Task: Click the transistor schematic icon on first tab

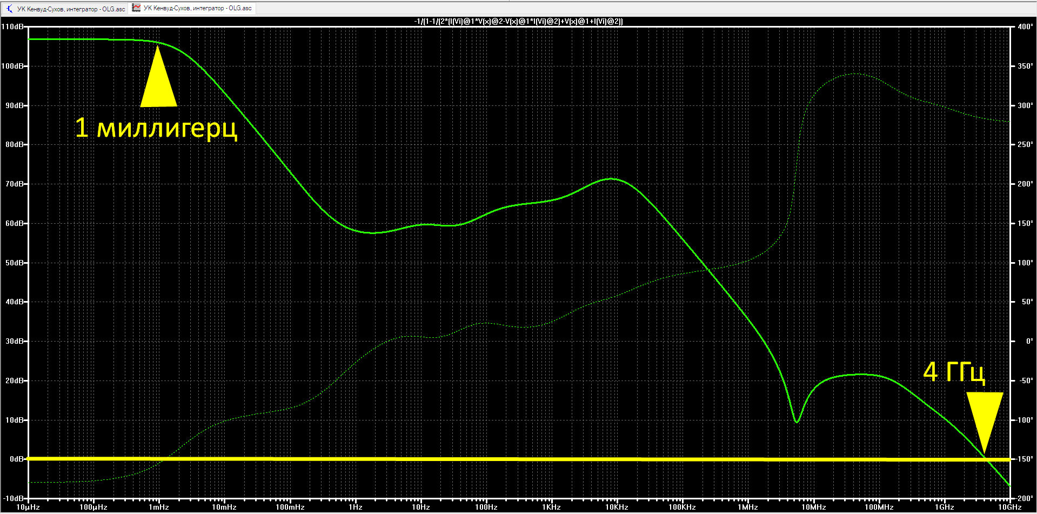Action: point(9,9)
